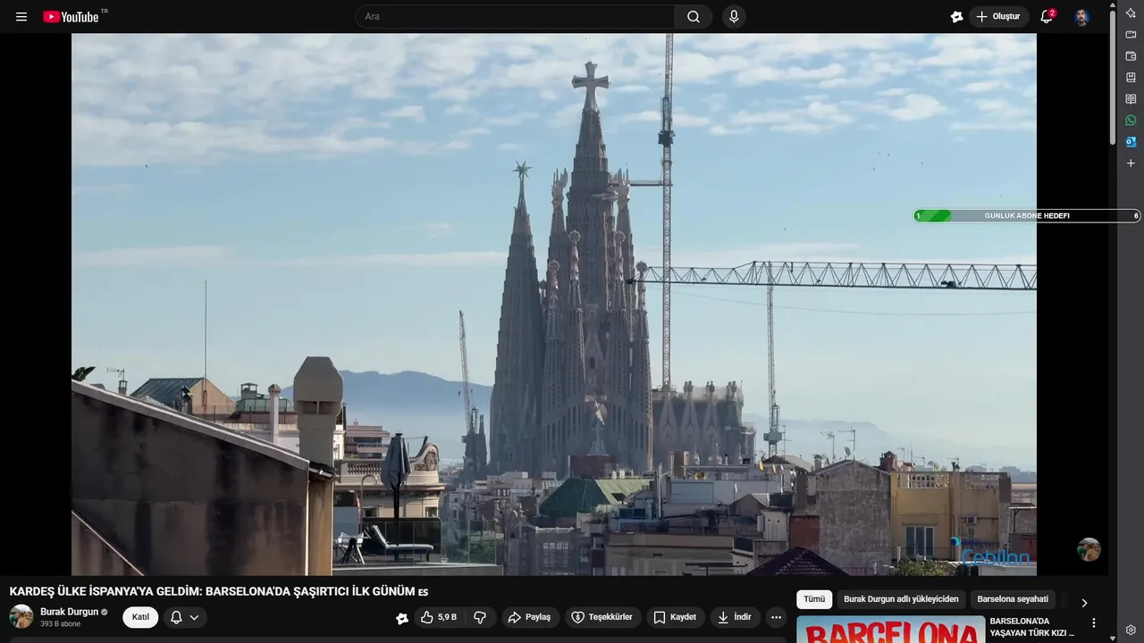Add a sidebar app with plus icon

click(x=1131, y=163)
